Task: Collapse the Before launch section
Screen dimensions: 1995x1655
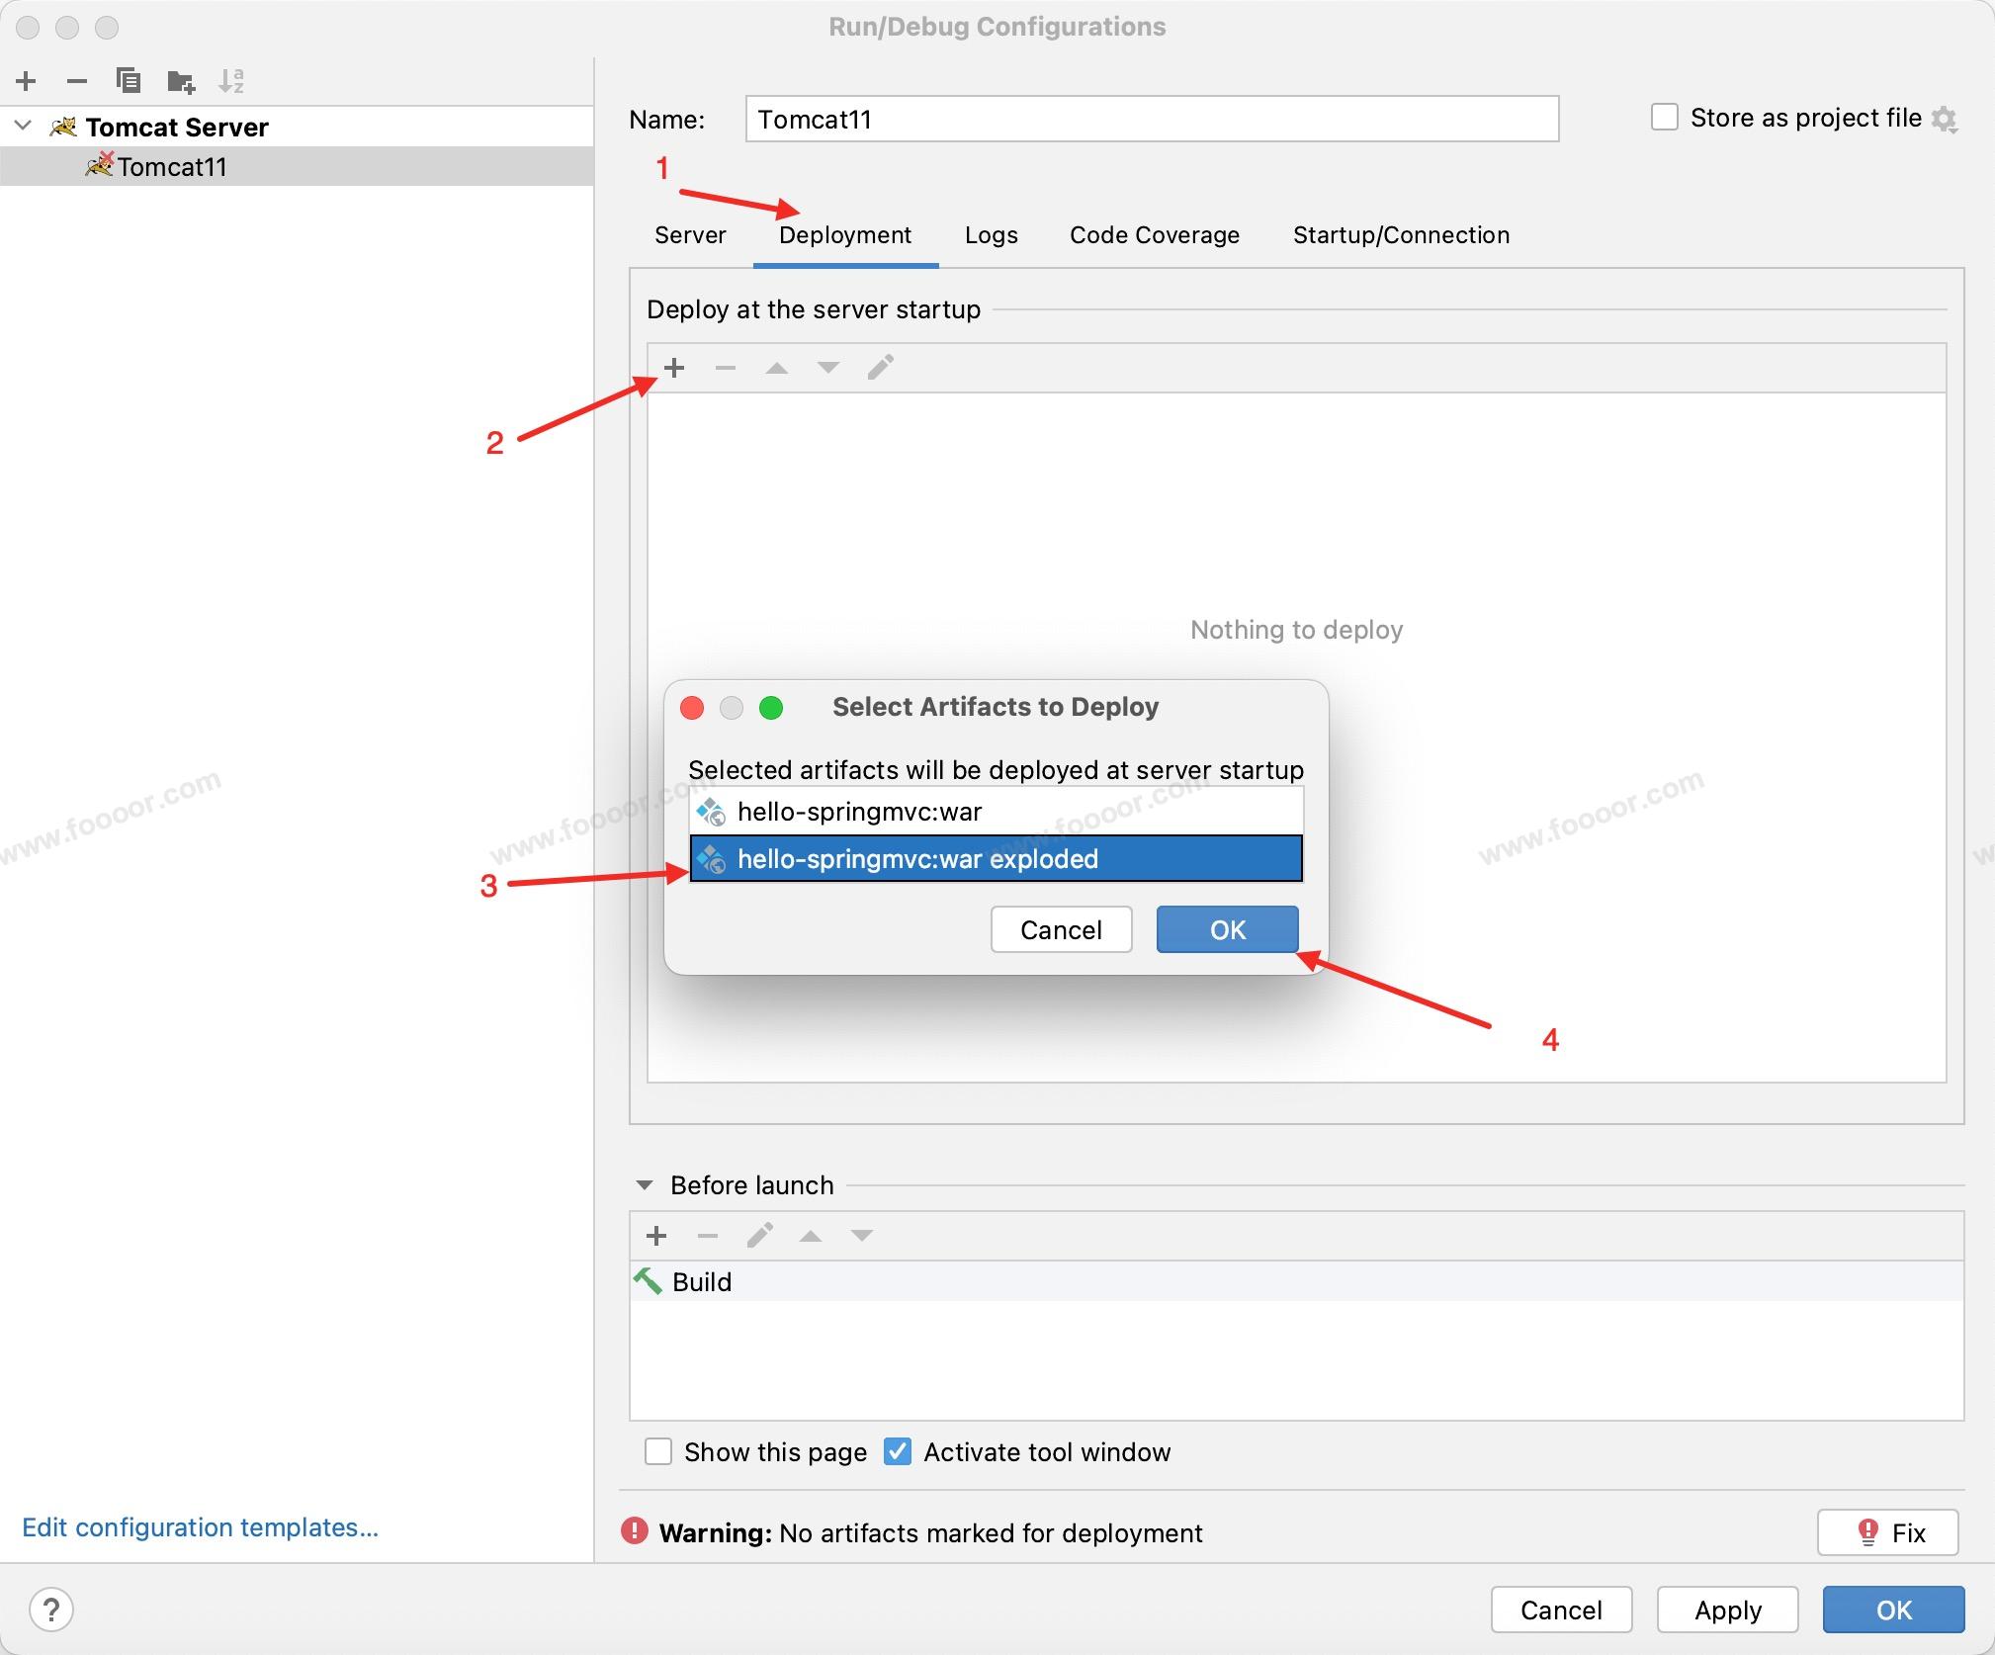Action: coord(645,1185)
